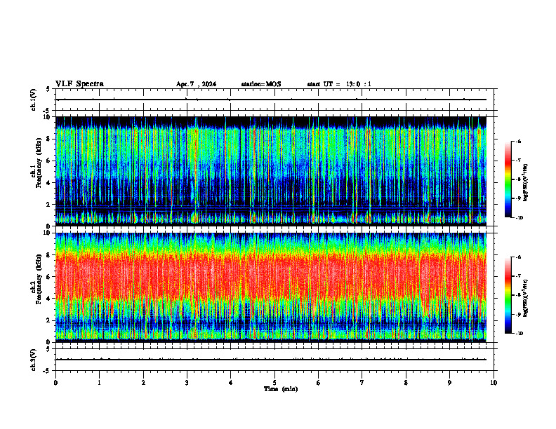Click the date 'Apr. 7, 2024'
Viewport: 556px width, 429px height.
point(196,84)
